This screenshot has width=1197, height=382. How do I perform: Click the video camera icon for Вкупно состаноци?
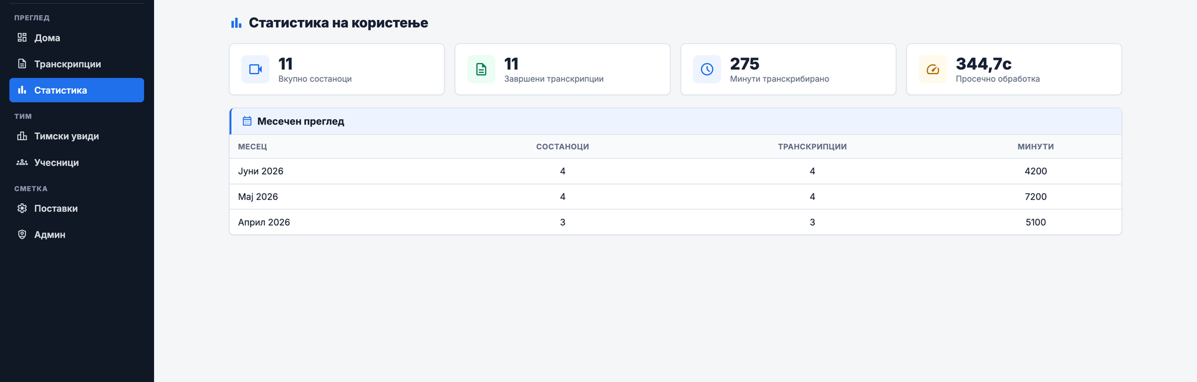256,69
